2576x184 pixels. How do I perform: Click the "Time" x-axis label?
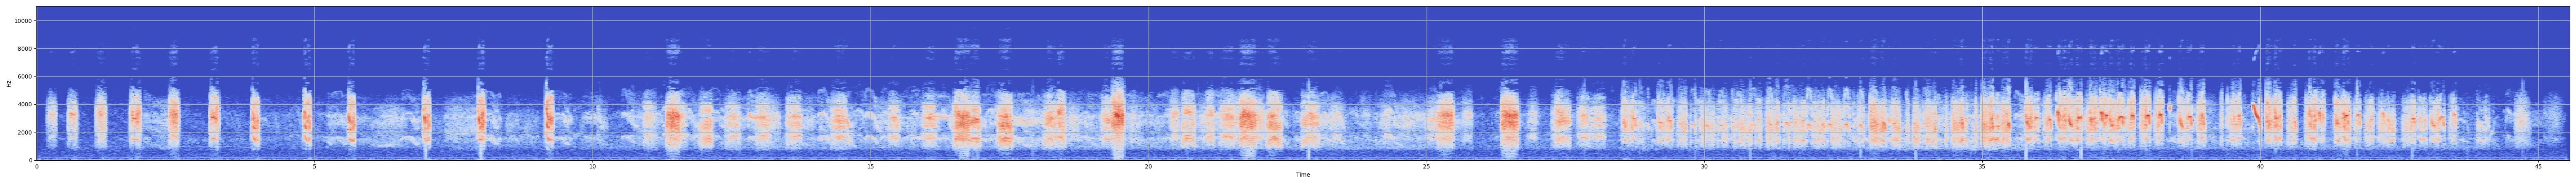1303,175
